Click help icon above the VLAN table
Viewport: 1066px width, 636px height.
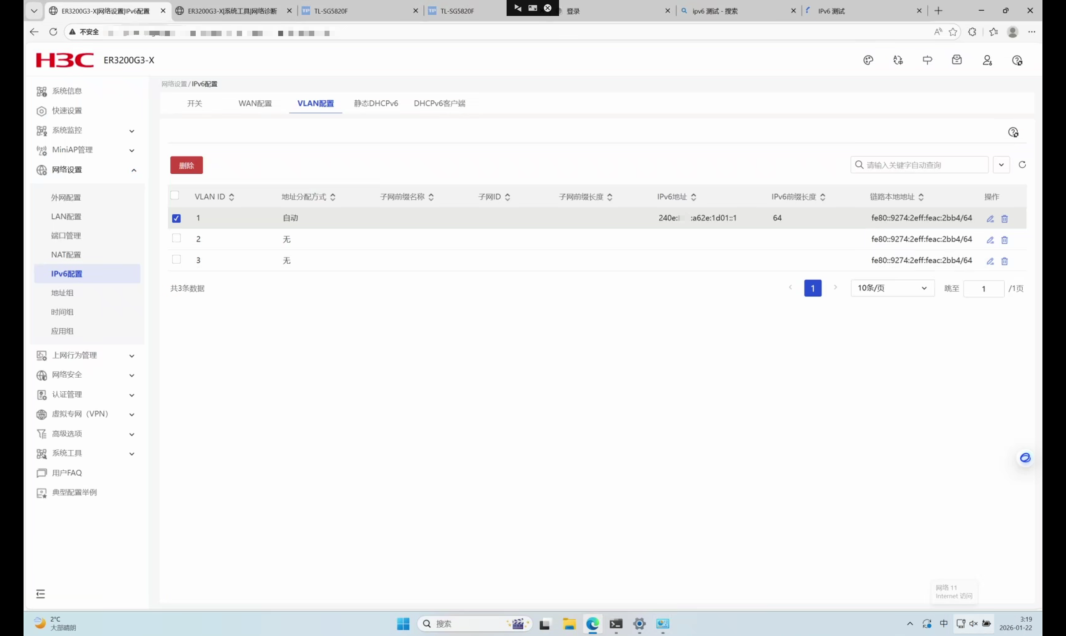(1013, 133)
